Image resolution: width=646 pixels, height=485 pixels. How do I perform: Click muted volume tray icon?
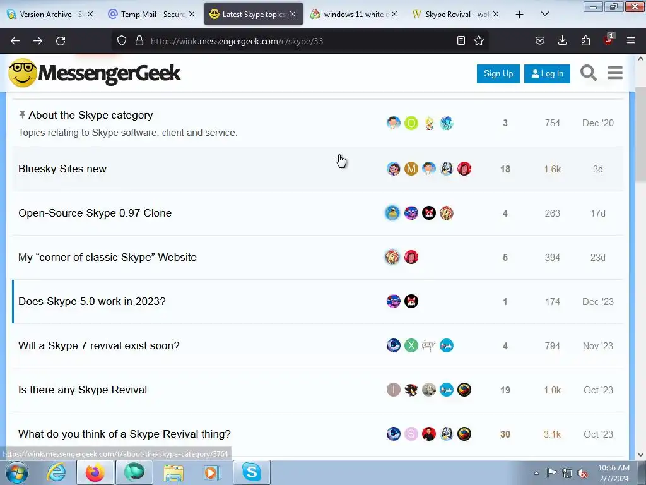582,473
